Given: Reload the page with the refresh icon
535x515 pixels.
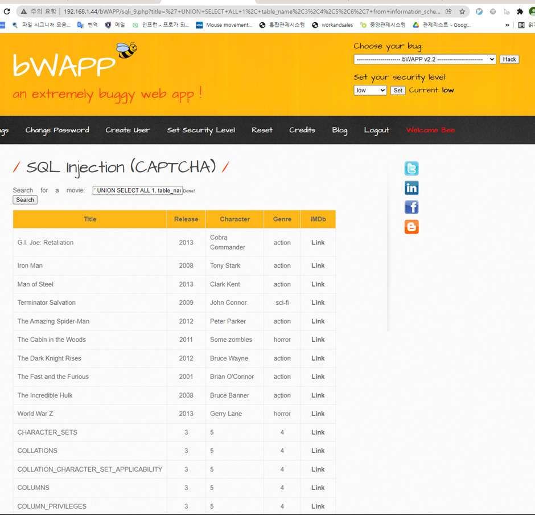Looking at the screenshot, I should (x=6, y=11).
